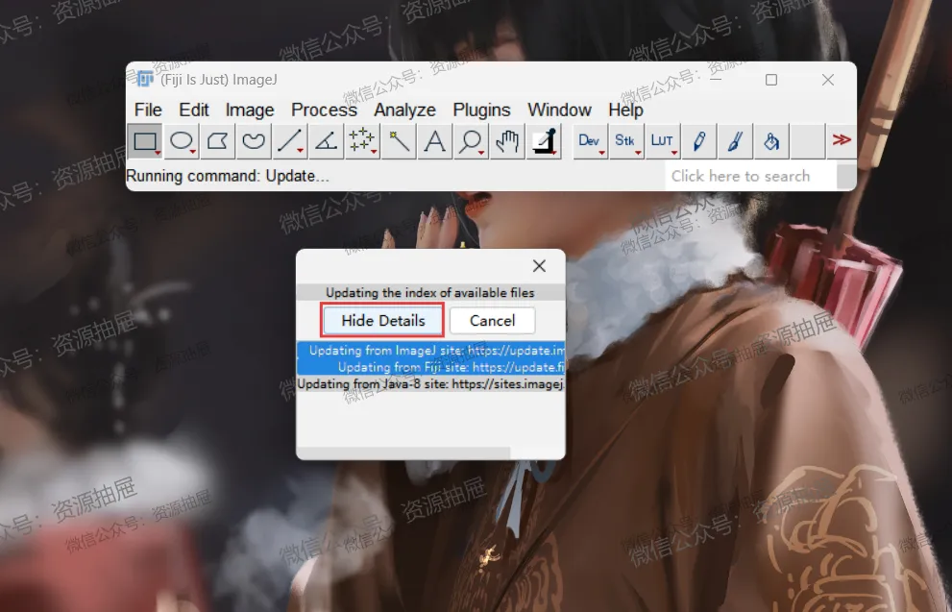Viewport: 952px width, 612px height.
Task: Open the Stk stacks menu tool
Action: (x=626, y=141)
